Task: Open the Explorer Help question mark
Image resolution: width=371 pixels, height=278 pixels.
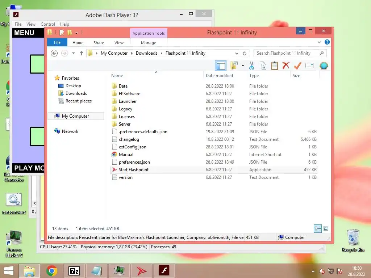Action: tap(327, 42)
